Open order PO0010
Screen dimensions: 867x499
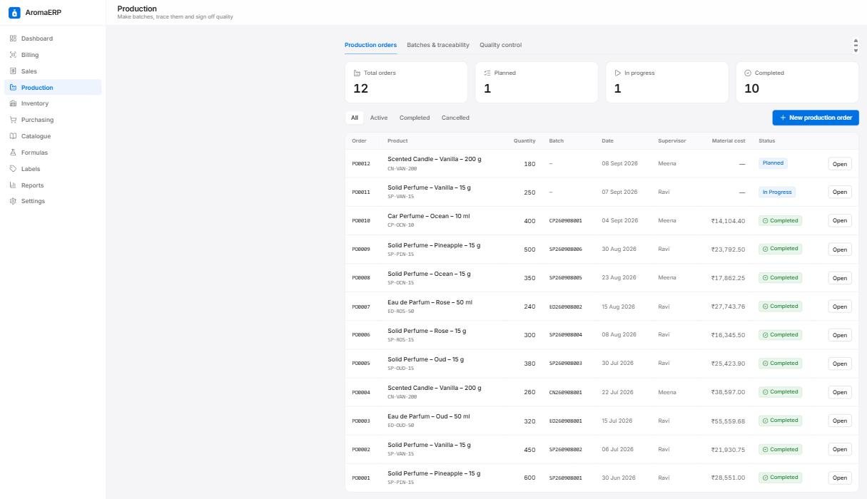840,221
